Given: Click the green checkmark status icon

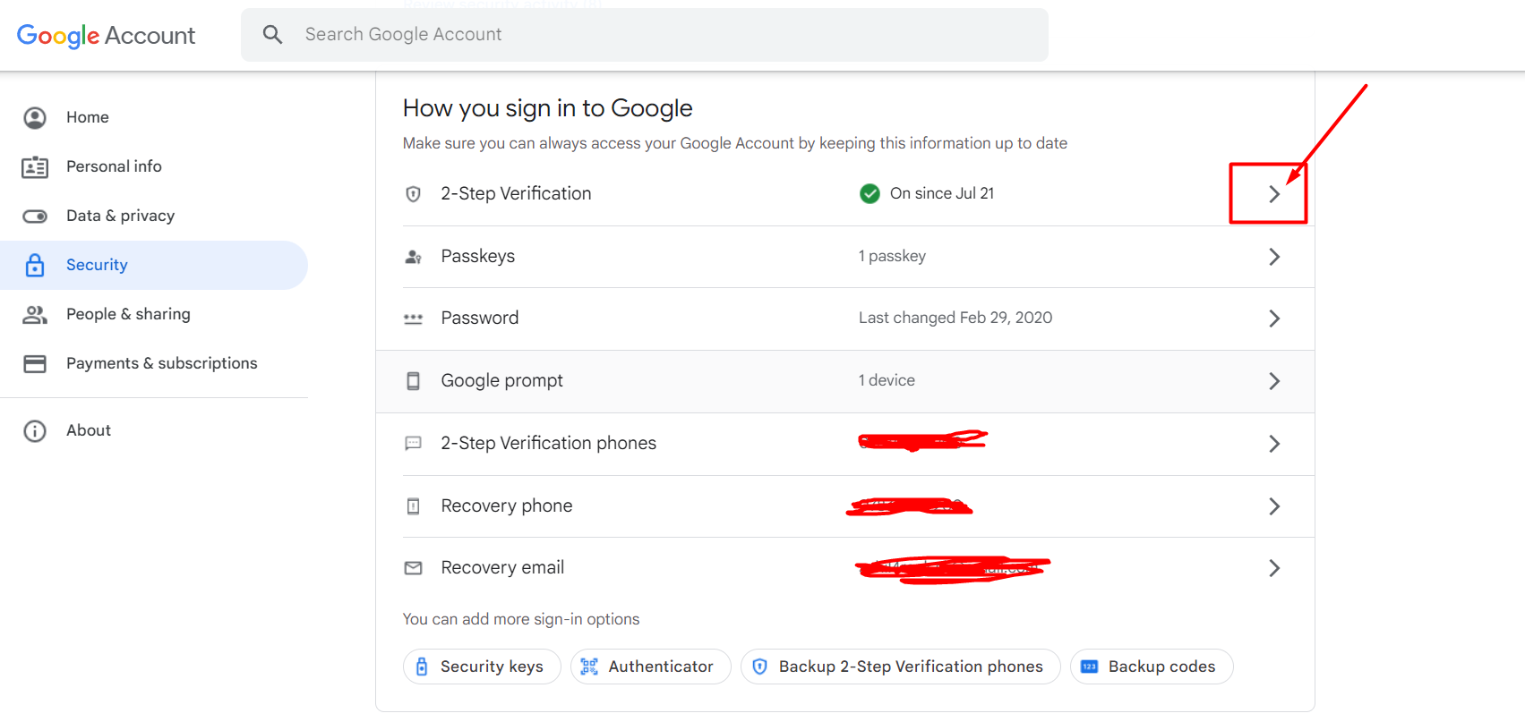Looking at the screenshot, I should [869, 194].
